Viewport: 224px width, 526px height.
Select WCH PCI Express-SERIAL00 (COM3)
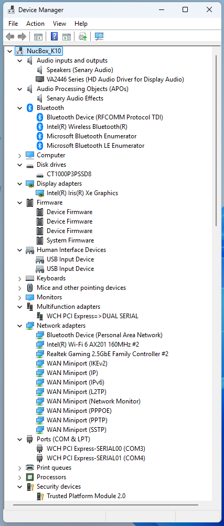pyautogui.click(x=95, y=449)
